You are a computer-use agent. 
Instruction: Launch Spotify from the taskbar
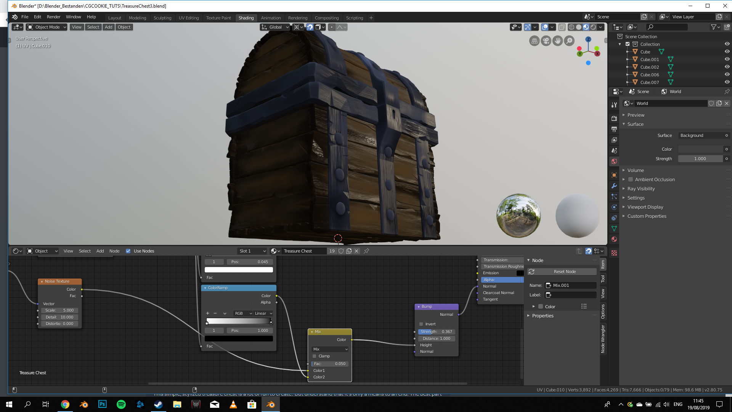click(x=121, y=404)
